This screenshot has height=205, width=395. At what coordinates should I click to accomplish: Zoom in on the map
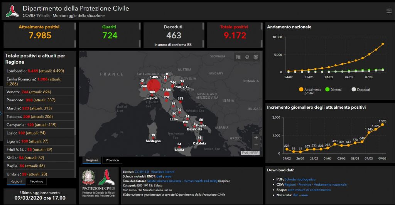click(x=256, y=137)
